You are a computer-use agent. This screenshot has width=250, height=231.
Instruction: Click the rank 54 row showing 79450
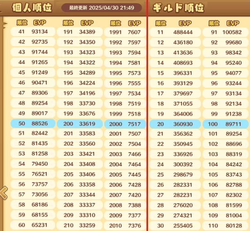[x=33, y=164]
